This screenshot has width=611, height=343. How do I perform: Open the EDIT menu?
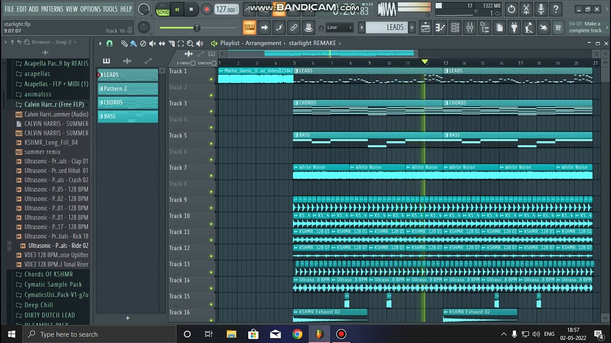pyautogui.click(x=21, y=9)
